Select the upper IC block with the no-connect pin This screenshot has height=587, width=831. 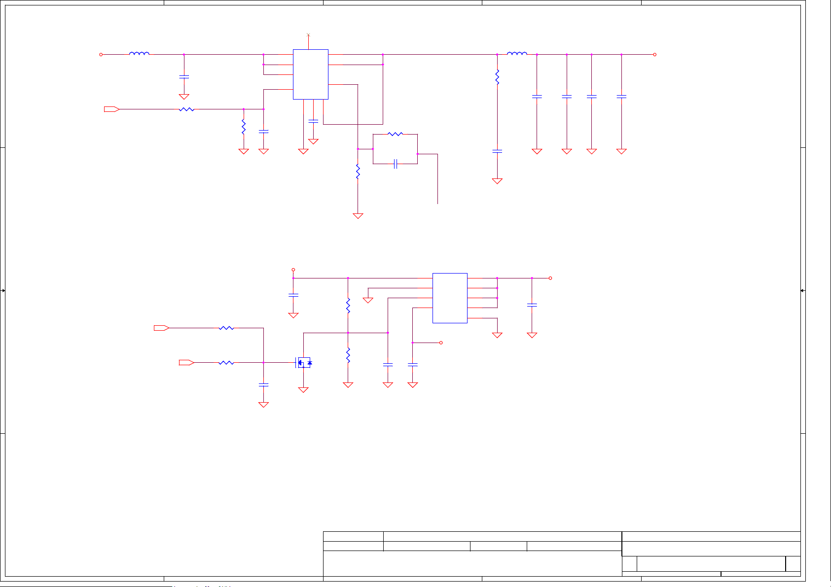311,74
